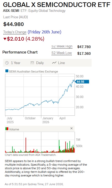
Task: Click the Today's Change dotted label
Action: (15, 32)
